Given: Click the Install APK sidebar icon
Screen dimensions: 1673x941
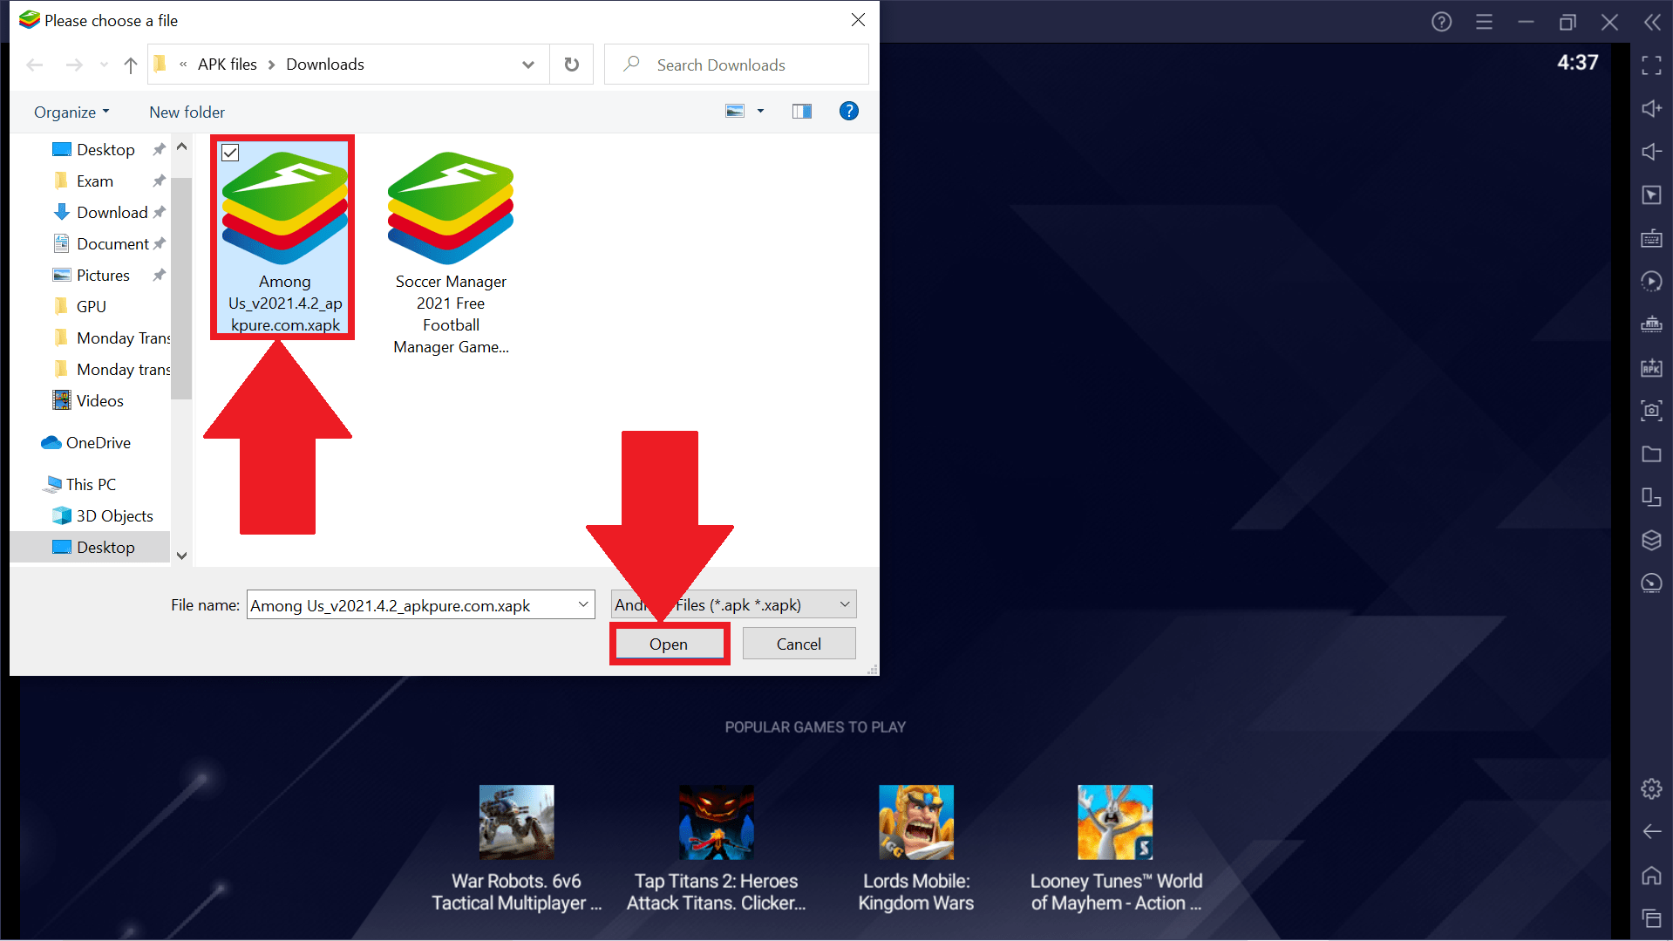Looking at the screenshot, I should tap(1651, 368).
